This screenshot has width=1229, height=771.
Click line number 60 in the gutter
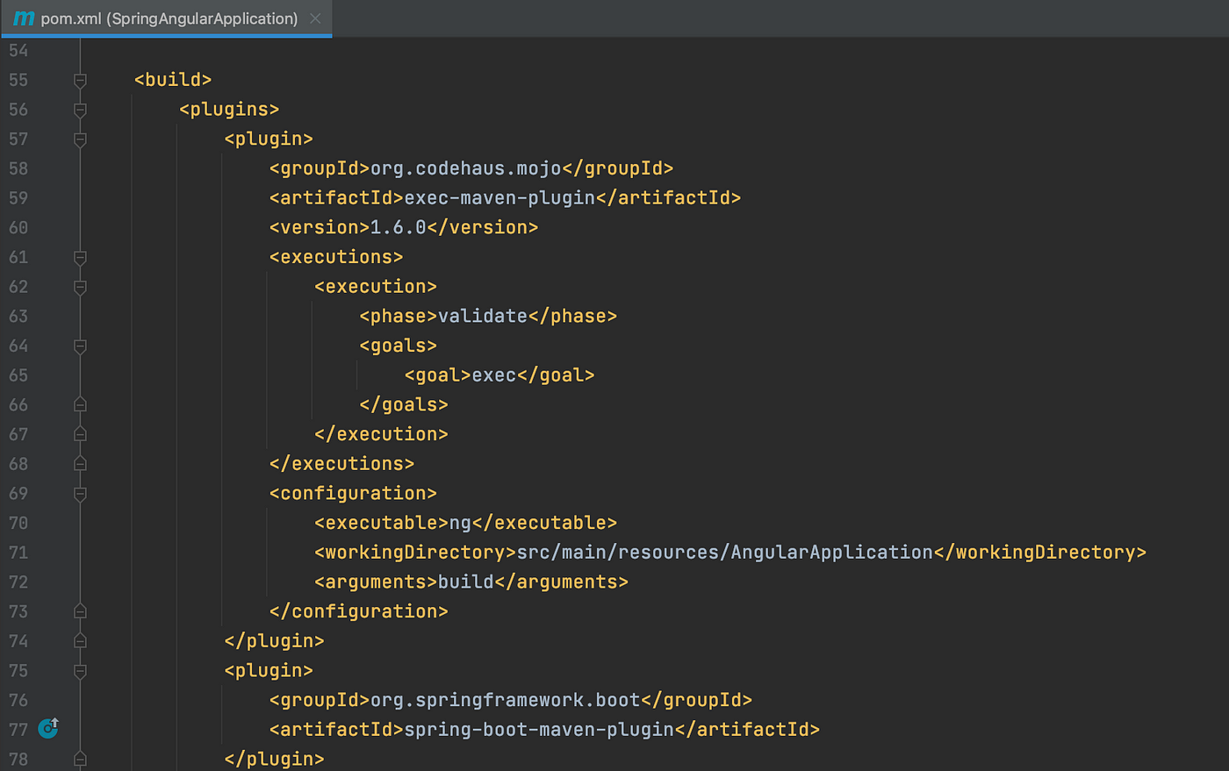tap(18, 228)
